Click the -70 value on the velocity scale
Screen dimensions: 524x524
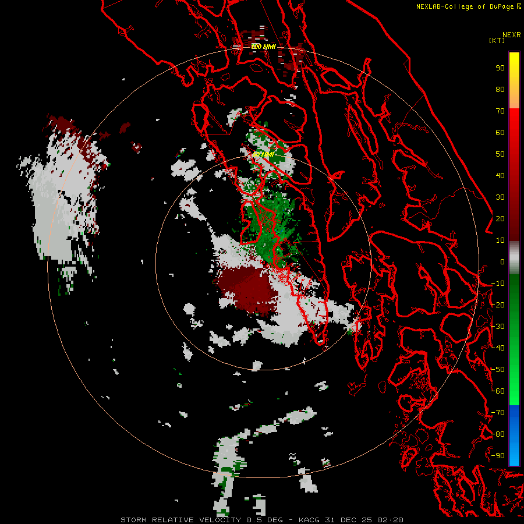(498, 412)
